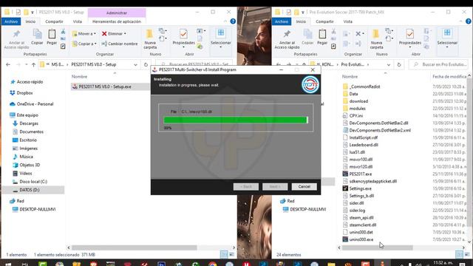Open Archivo tab in right Explorer window
This screenshot has width=473, height=266.
pyautogui.click(x=282, y=21)
